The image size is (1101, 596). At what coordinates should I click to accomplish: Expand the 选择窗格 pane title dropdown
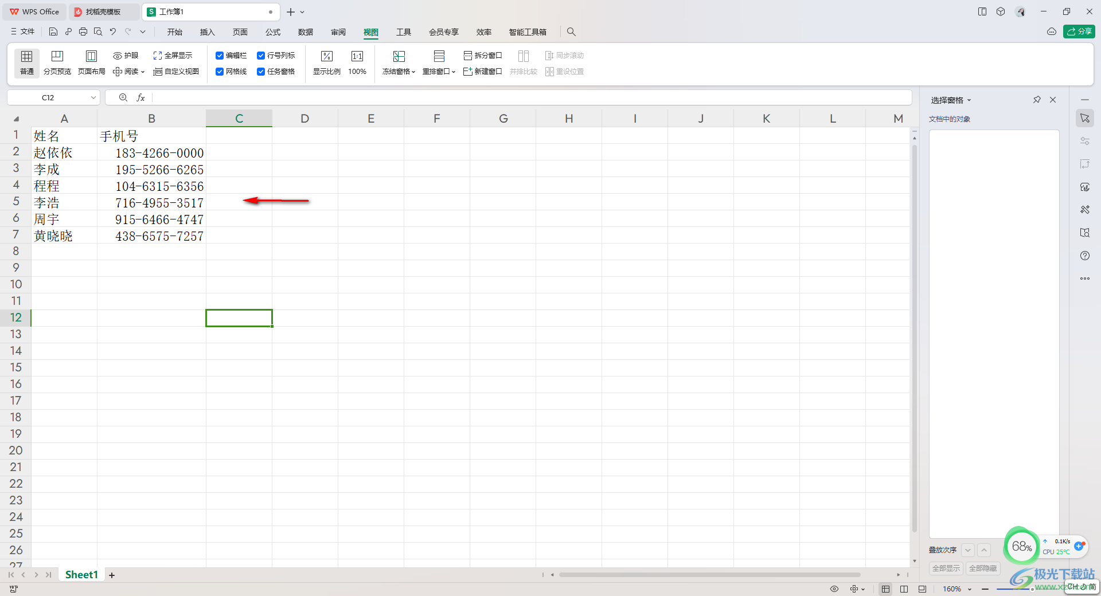(970, 100)
